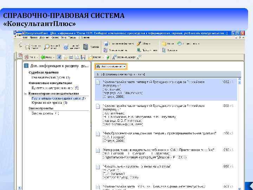Click the results list count header bar
This screenshot has height=190, width=253.
click(x=168, y=74)
